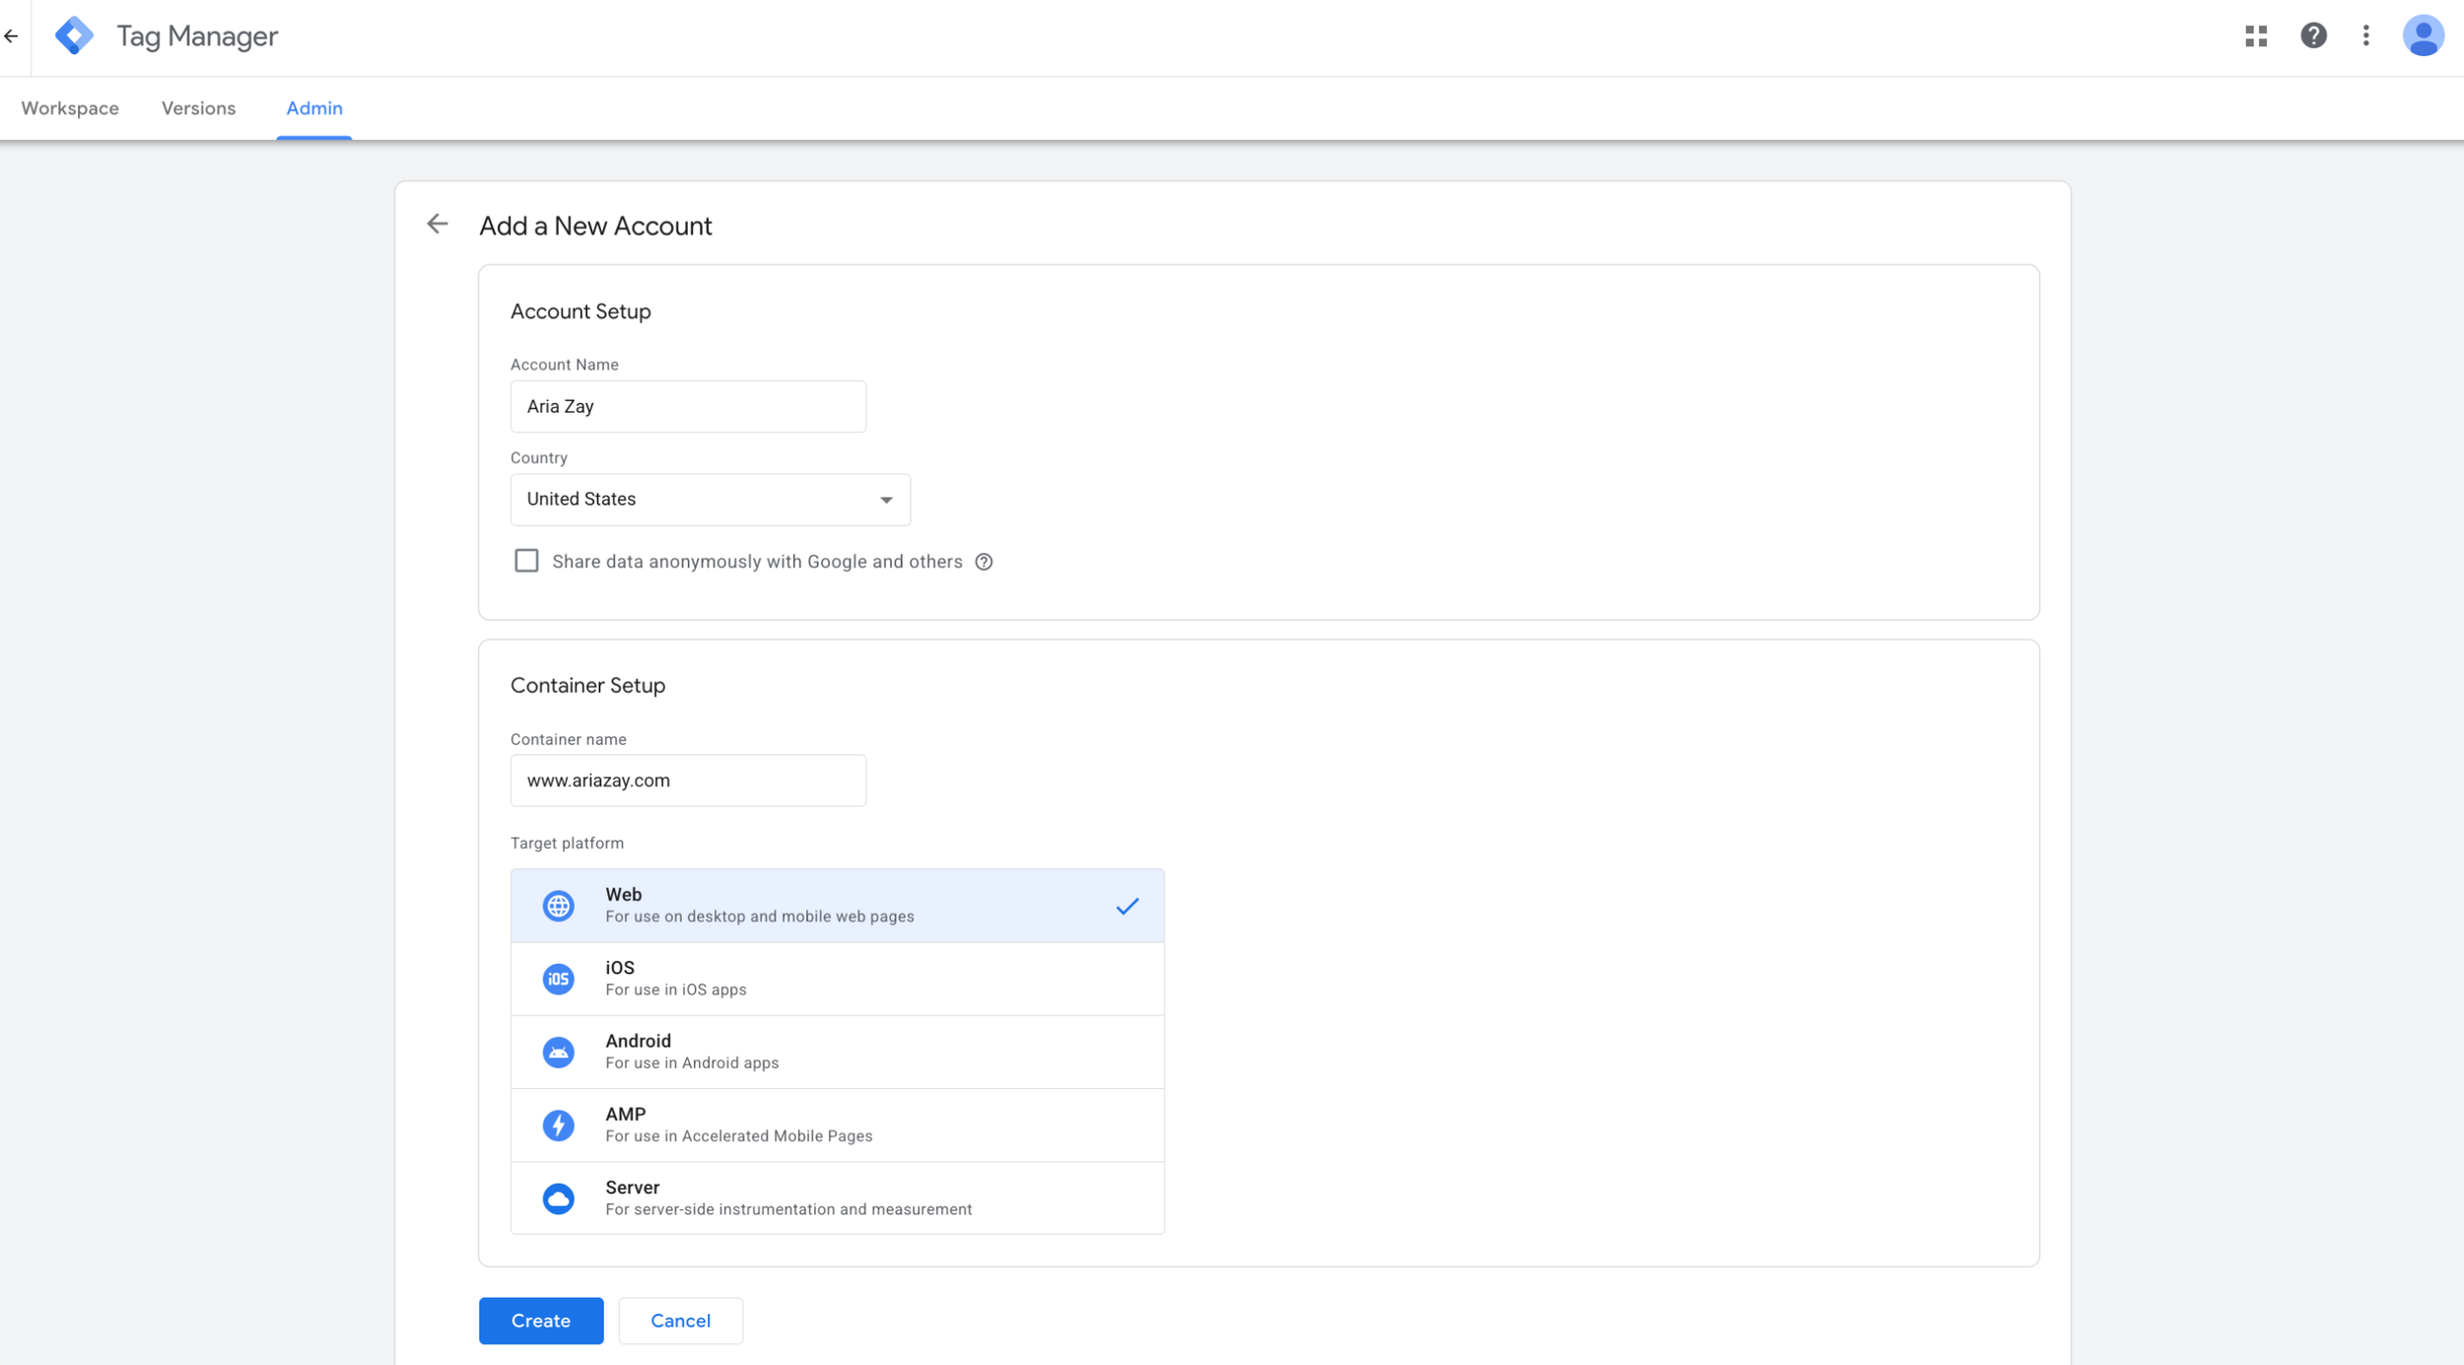The width and height of the screenshot is (2464, 1365).
Task: Click the Help question mark icon
Action: 2312,35
